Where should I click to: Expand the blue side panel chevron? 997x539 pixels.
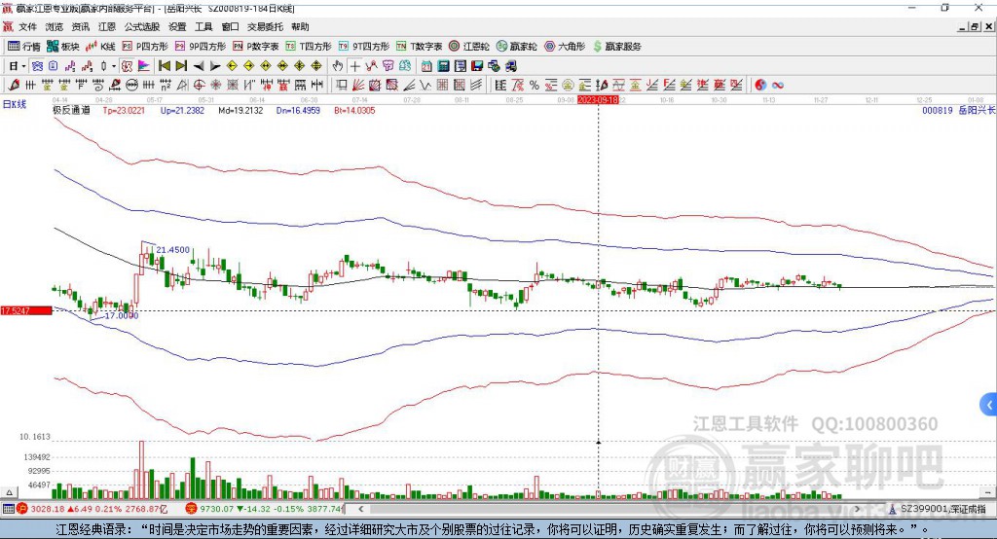coord(989,405)
